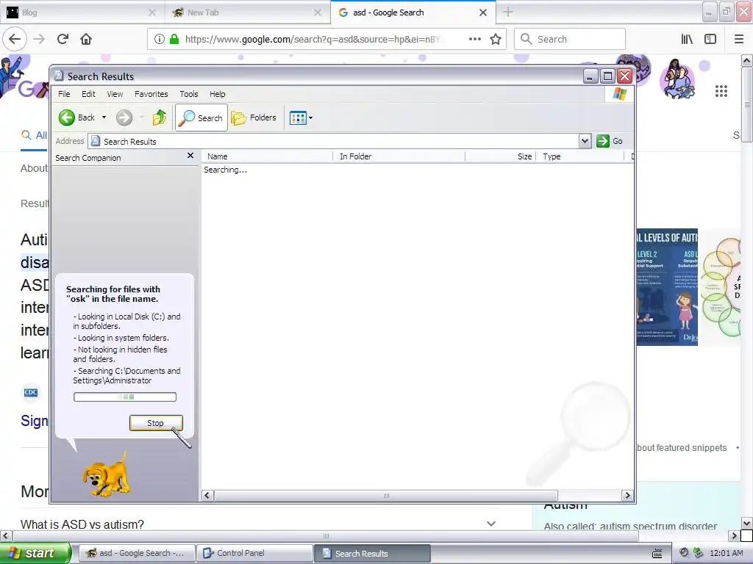Click the autism levels infographic thumbnail

[x=666, y=287]
